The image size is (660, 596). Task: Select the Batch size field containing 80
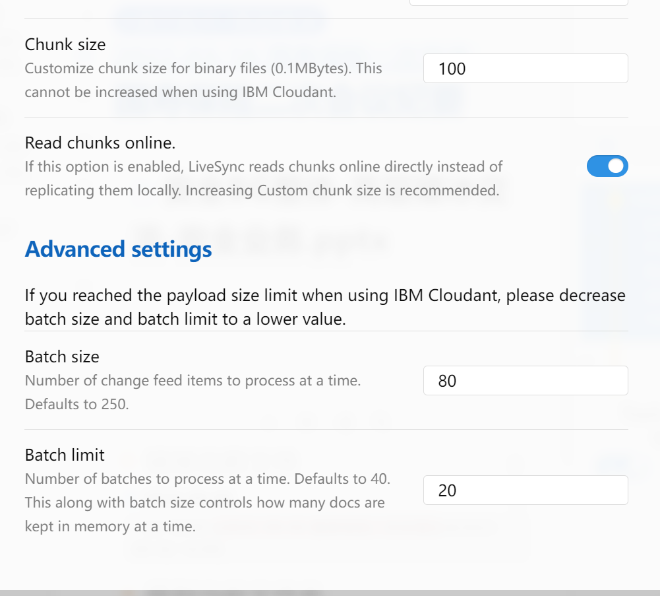tap(525, 380)
